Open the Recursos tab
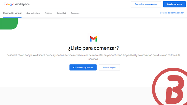The width and height of the screenshot is (187, 105). 75,13
